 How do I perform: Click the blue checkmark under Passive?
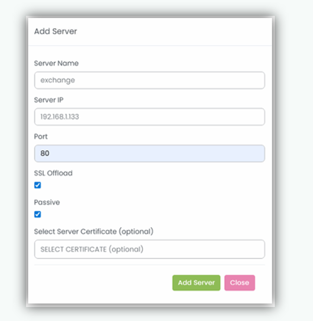[x=38, y=214]
